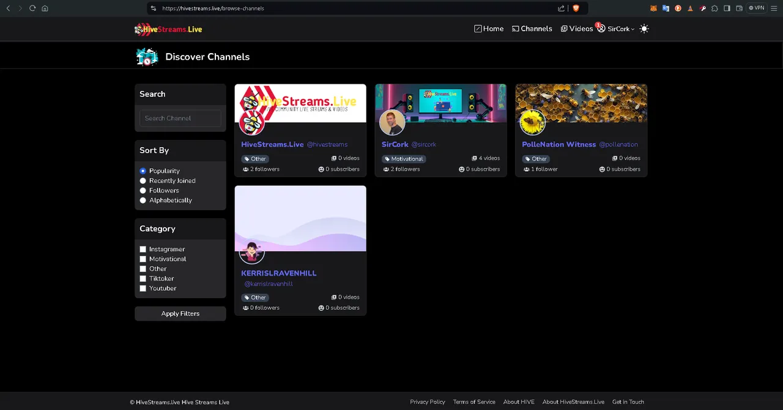783x410 pixels.
Task: Click KERRISLRAVENHILL channel avatar
Action: [251, 251]
